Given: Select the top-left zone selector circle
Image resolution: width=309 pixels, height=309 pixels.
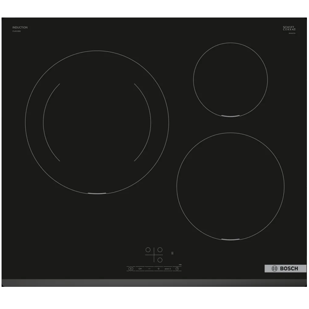Looking at the screenshot, I should tap(148, 250).
